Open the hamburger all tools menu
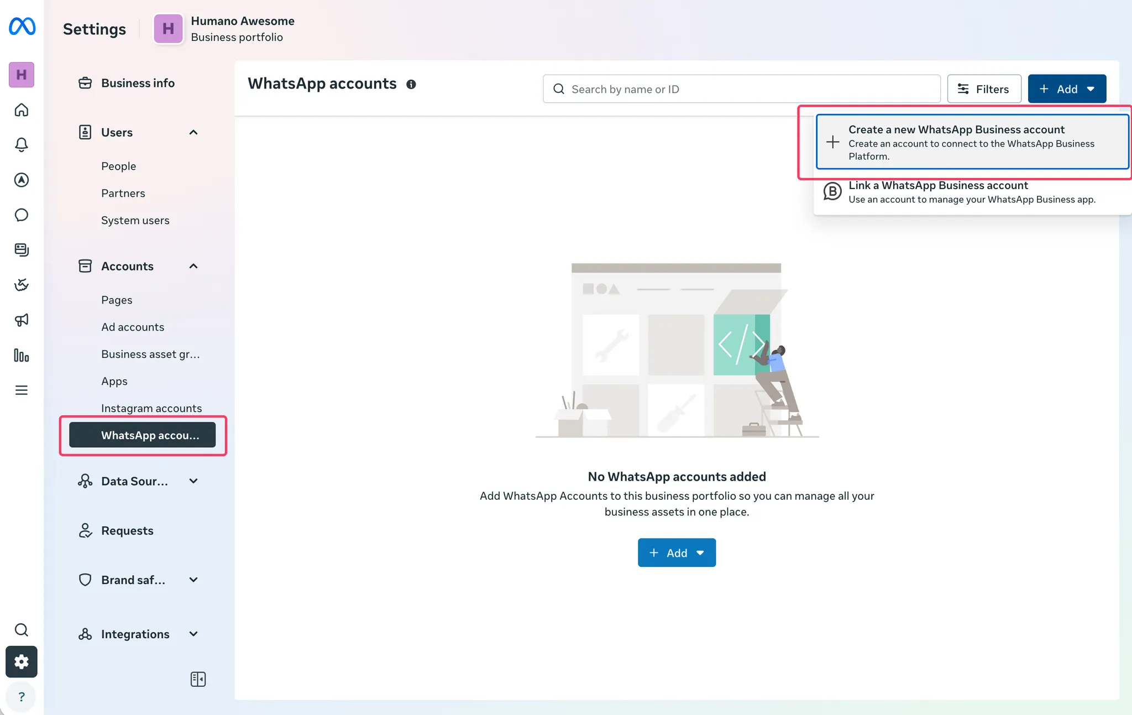Screen dimensions: 1132x715 (x=22, y=390)
